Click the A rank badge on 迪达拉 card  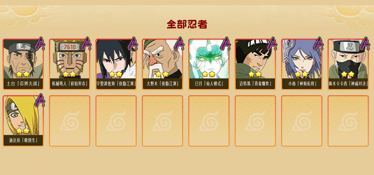(x=40, y=100)
